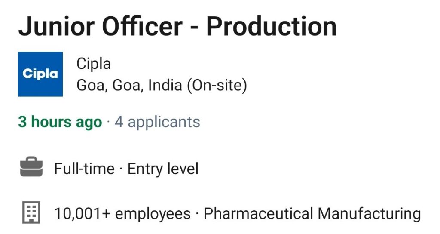Image resolution: width=440 pixels, height=234 pixels.
Task: Select the Goa, Goa, India location text
Action: pos(129,85)
